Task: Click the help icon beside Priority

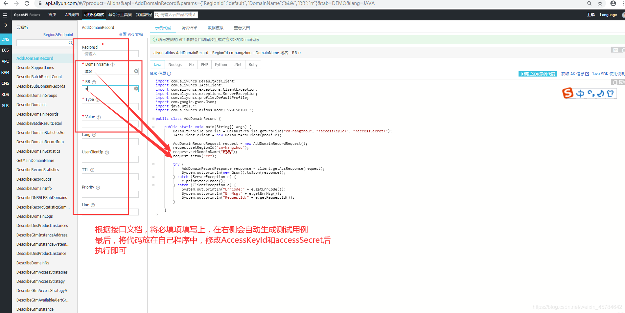Action: (98, 188)
